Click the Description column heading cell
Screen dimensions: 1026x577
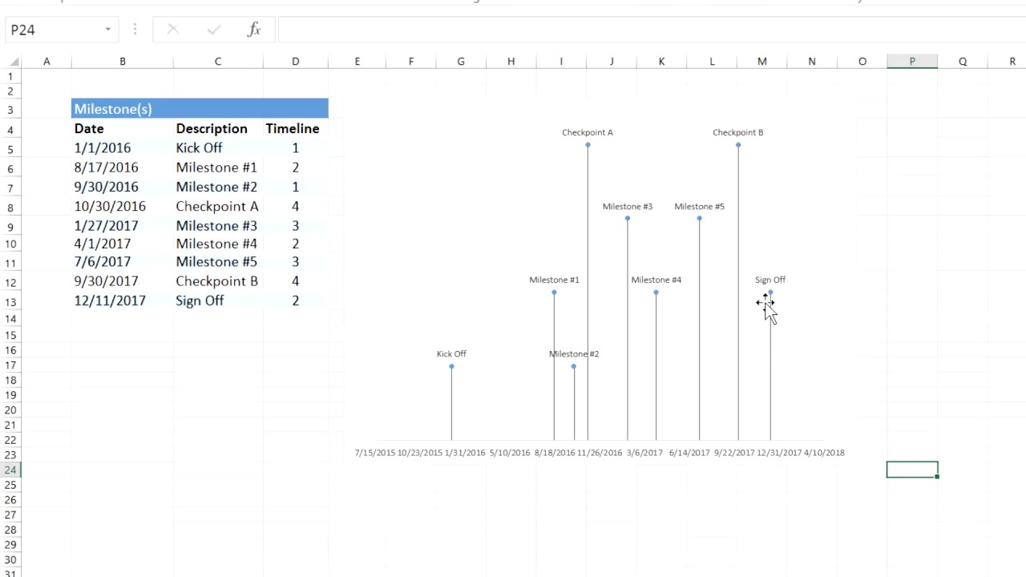pos(218,128)
